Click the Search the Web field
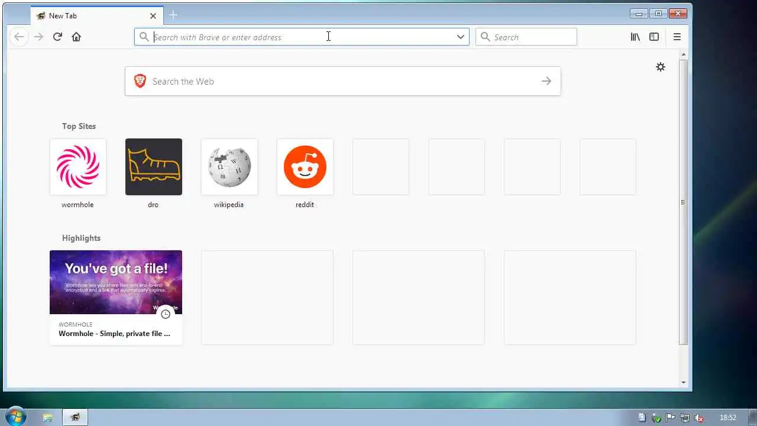757x426 pixels. pos(343,81)
